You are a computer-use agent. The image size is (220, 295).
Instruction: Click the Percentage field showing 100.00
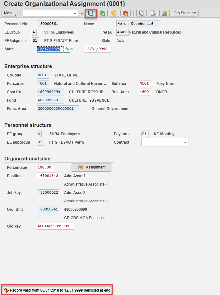[x=45, y=168]
